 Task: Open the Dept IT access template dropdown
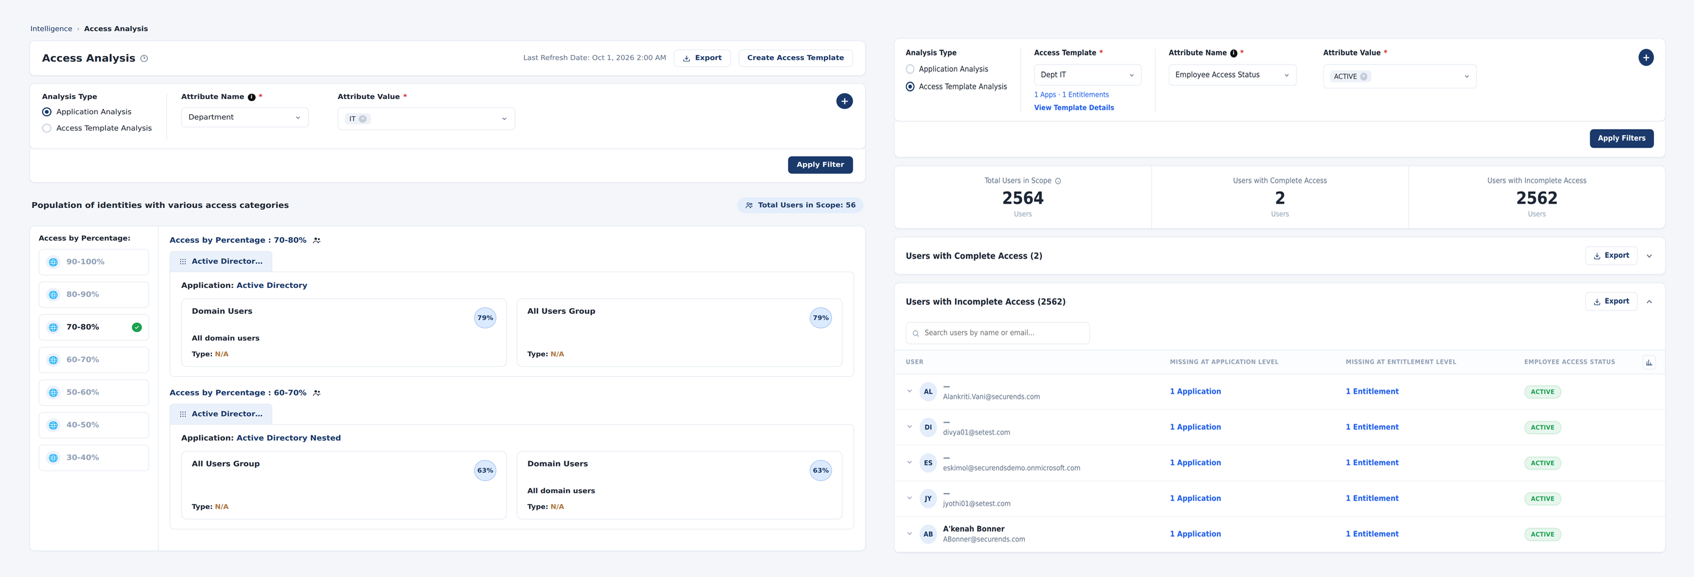tap(1088, 75)
